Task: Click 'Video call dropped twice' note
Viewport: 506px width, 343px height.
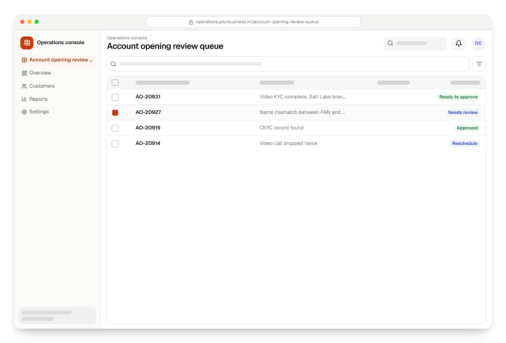Action: [288, 143]
